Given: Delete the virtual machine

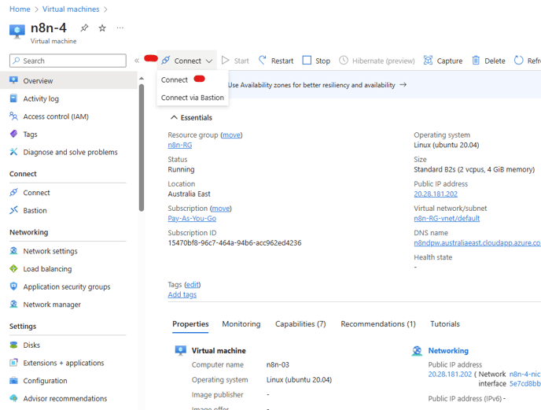Looking at the screenshot, I should click(x=488, y=61).
